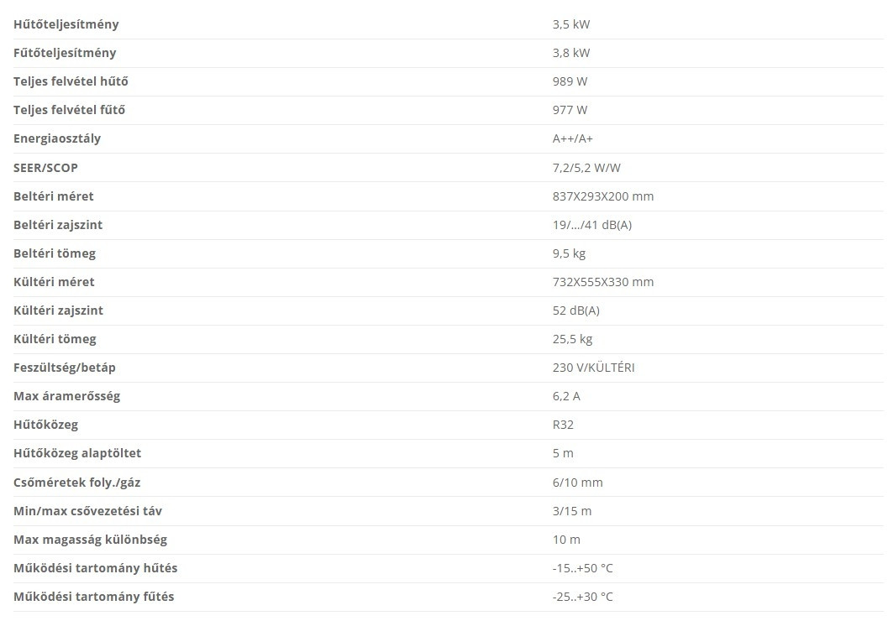Select the 837X293X200 mm indoor size value
The width and height of the screenshot is (888, 621).
click(x=602, y=196)
